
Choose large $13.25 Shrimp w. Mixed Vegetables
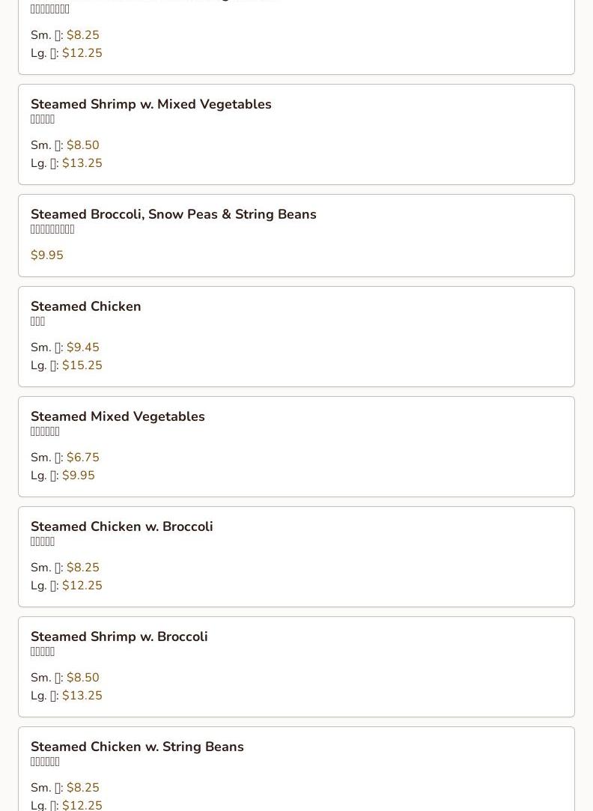[x=82, y=163]
